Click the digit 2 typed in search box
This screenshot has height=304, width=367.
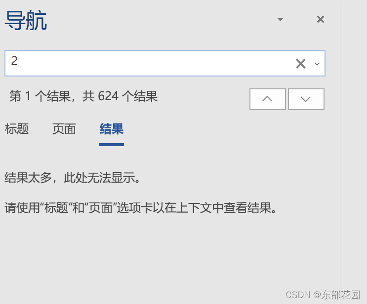point(14,61)
